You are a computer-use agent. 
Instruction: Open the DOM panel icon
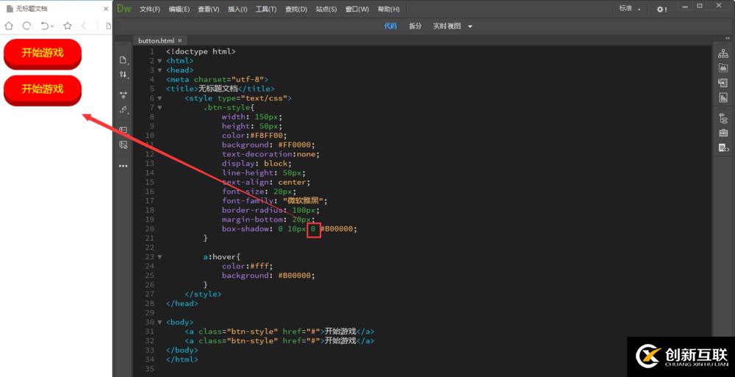point(723,118)
